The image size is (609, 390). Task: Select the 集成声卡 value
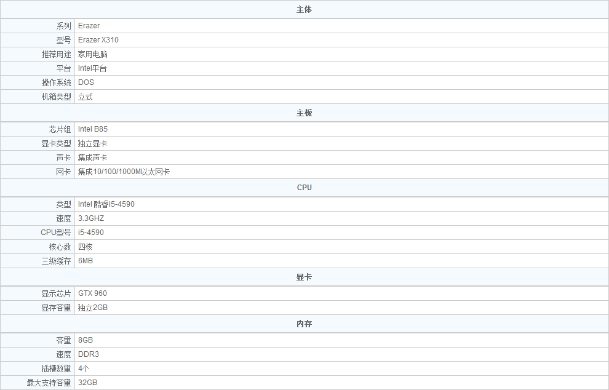click(x=92, y=157)
